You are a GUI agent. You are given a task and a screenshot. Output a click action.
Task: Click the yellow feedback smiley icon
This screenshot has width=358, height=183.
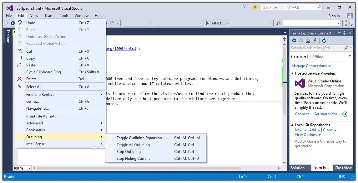pos(255,7)
